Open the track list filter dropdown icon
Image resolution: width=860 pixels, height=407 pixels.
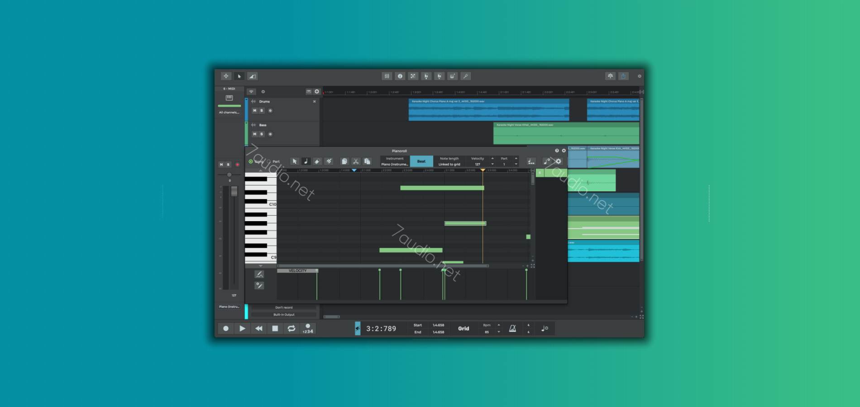251,91
